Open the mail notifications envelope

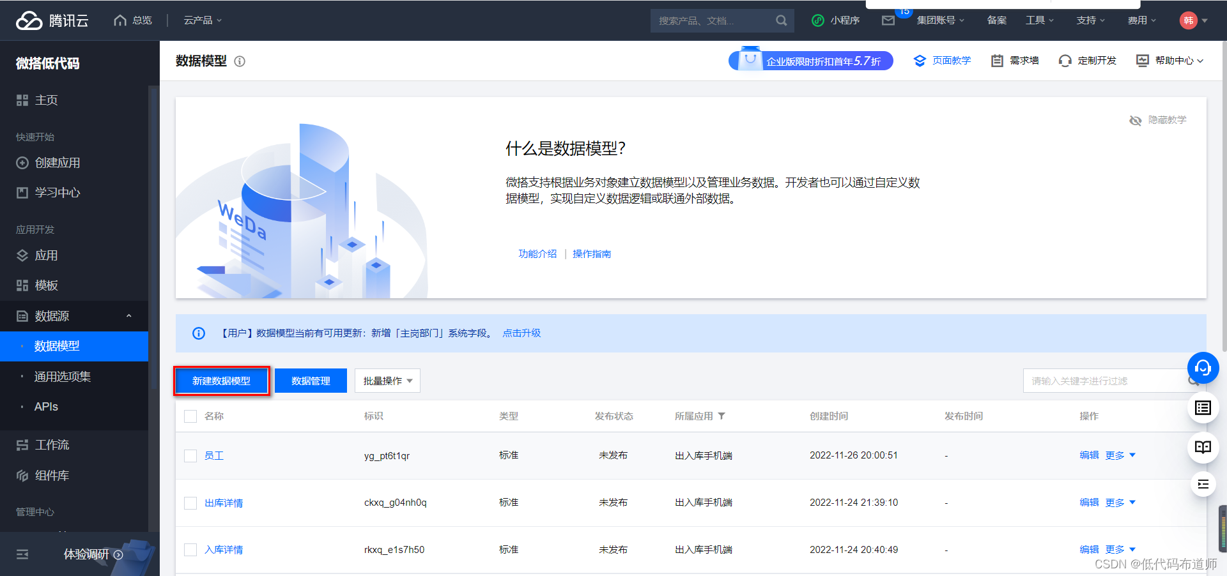click(x=888, y=20)
